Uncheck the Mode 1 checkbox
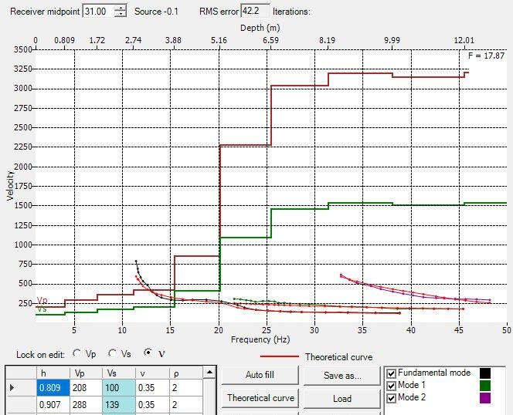Viewport: 513px width, 415px height. [x=392, y=385]
